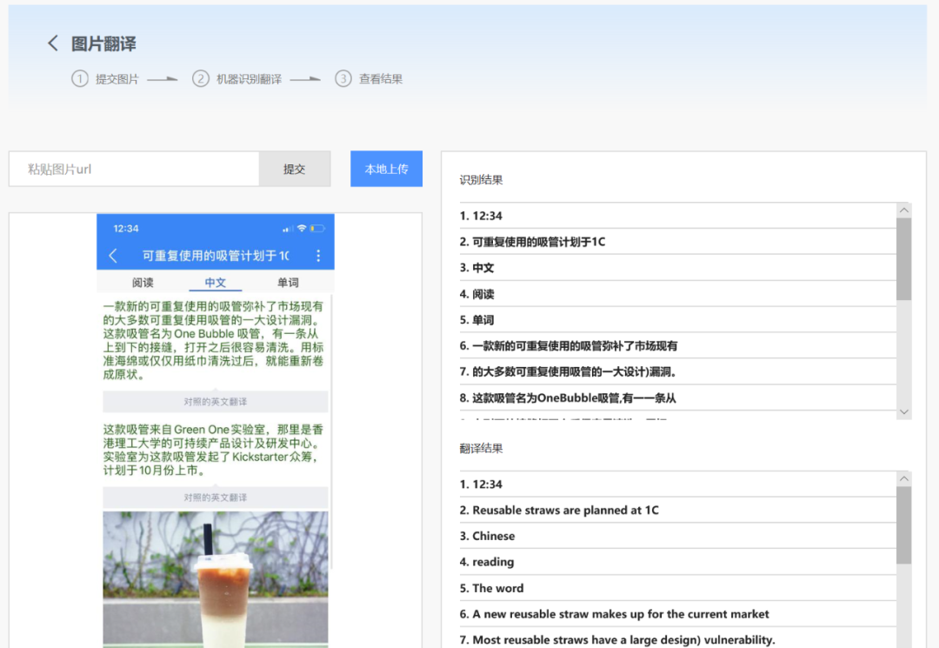
Task: Click step 1 circle icon 提交图片
Action: click(80, 78)
